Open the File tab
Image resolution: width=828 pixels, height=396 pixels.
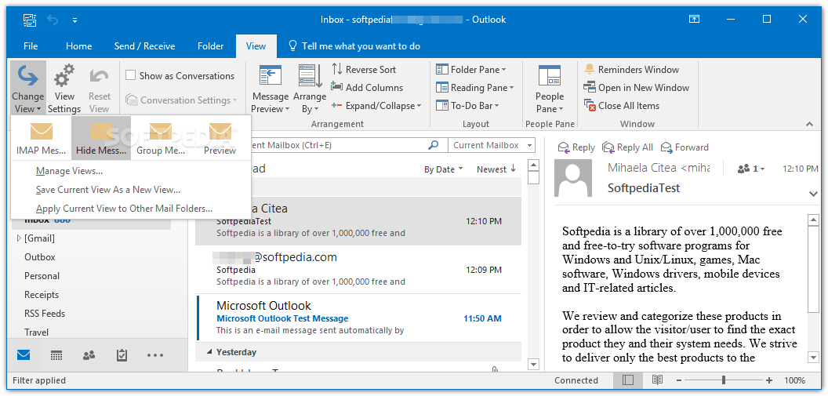point(31,46)
